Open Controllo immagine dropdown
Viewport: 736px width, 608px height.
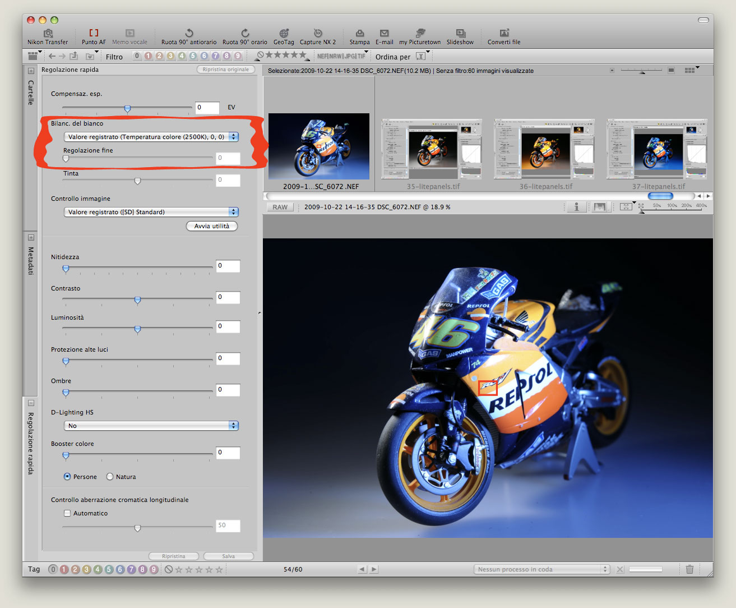(151, 212)
